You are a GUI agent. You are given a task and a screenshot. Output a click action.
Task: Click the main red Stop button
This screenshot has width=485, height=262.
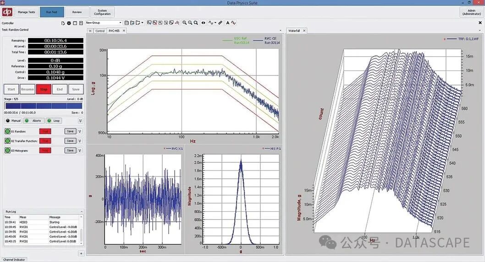click(44, 89)
